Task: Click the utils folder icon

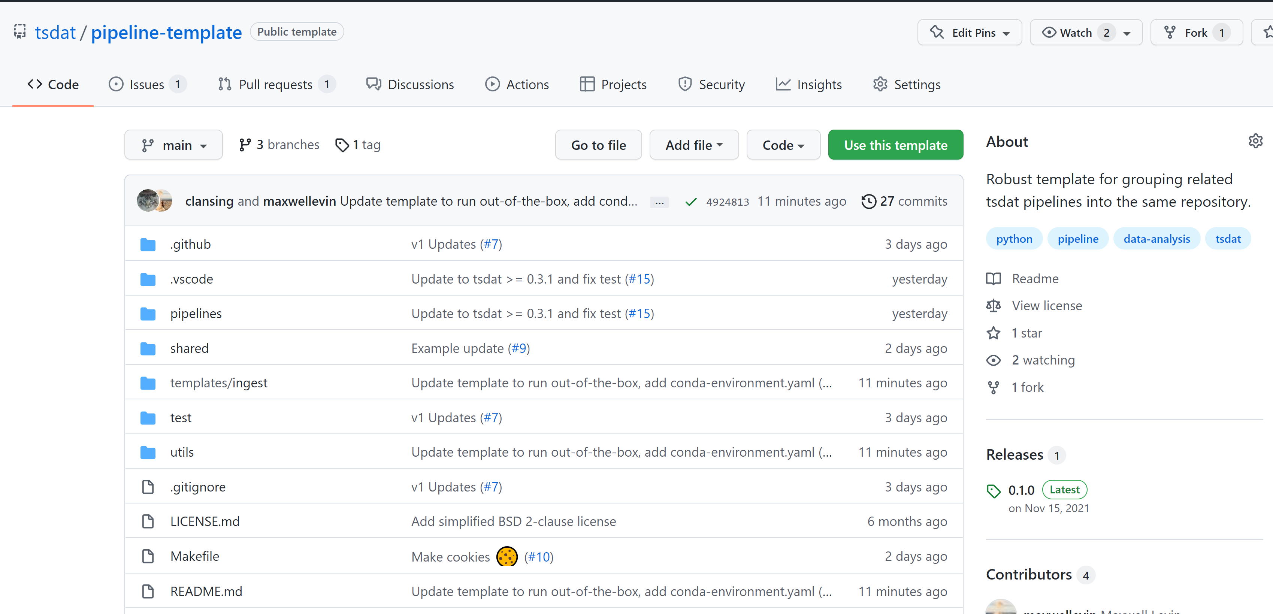Action: click(148, 453)
